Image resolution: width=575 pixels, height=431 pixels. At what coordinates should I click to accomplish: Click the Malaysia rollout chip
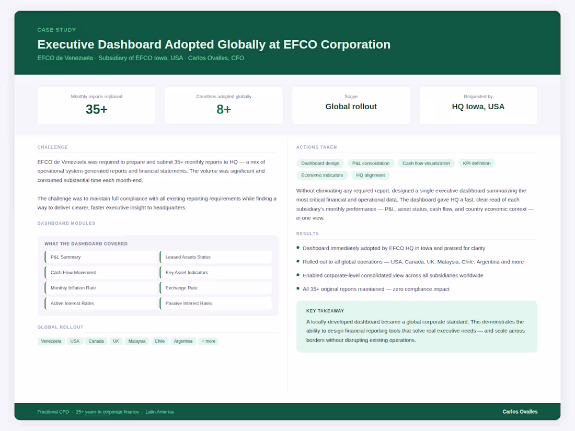coord(136,341)
